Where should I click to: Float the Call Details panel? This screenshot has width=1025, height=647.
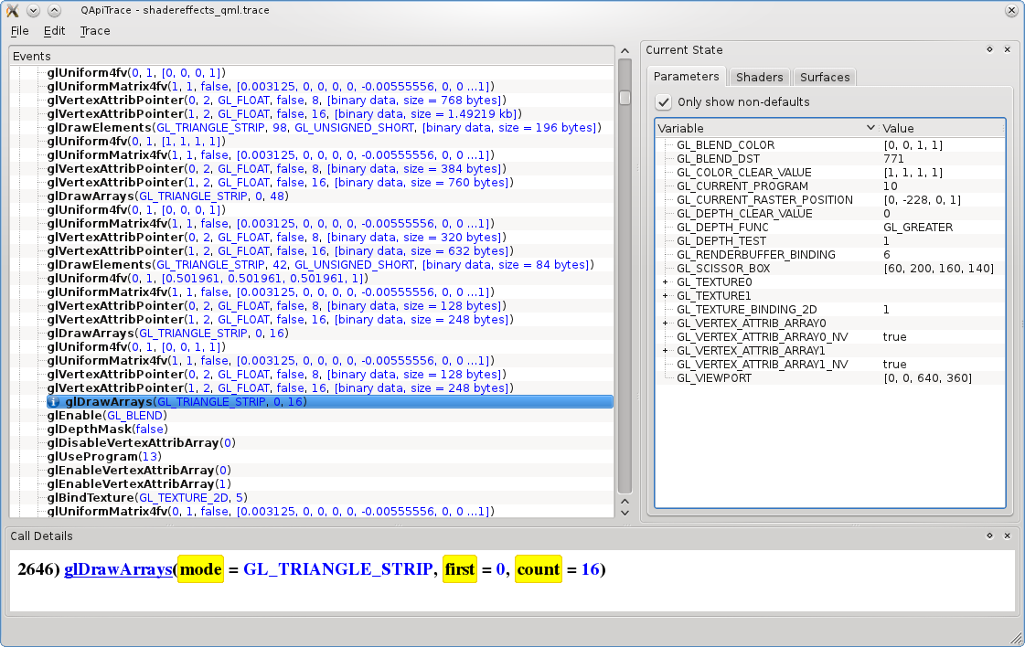[989, 536]
